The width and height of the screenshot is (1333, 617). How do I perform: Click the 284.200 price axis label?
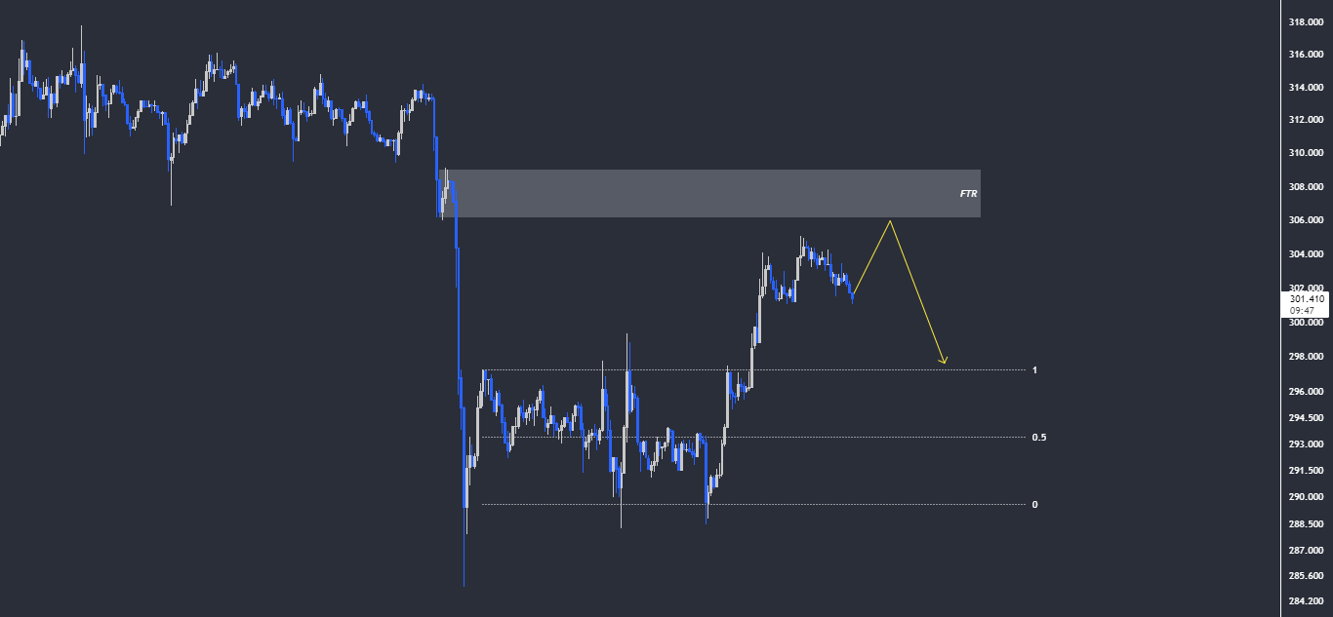coord(1306,600)
